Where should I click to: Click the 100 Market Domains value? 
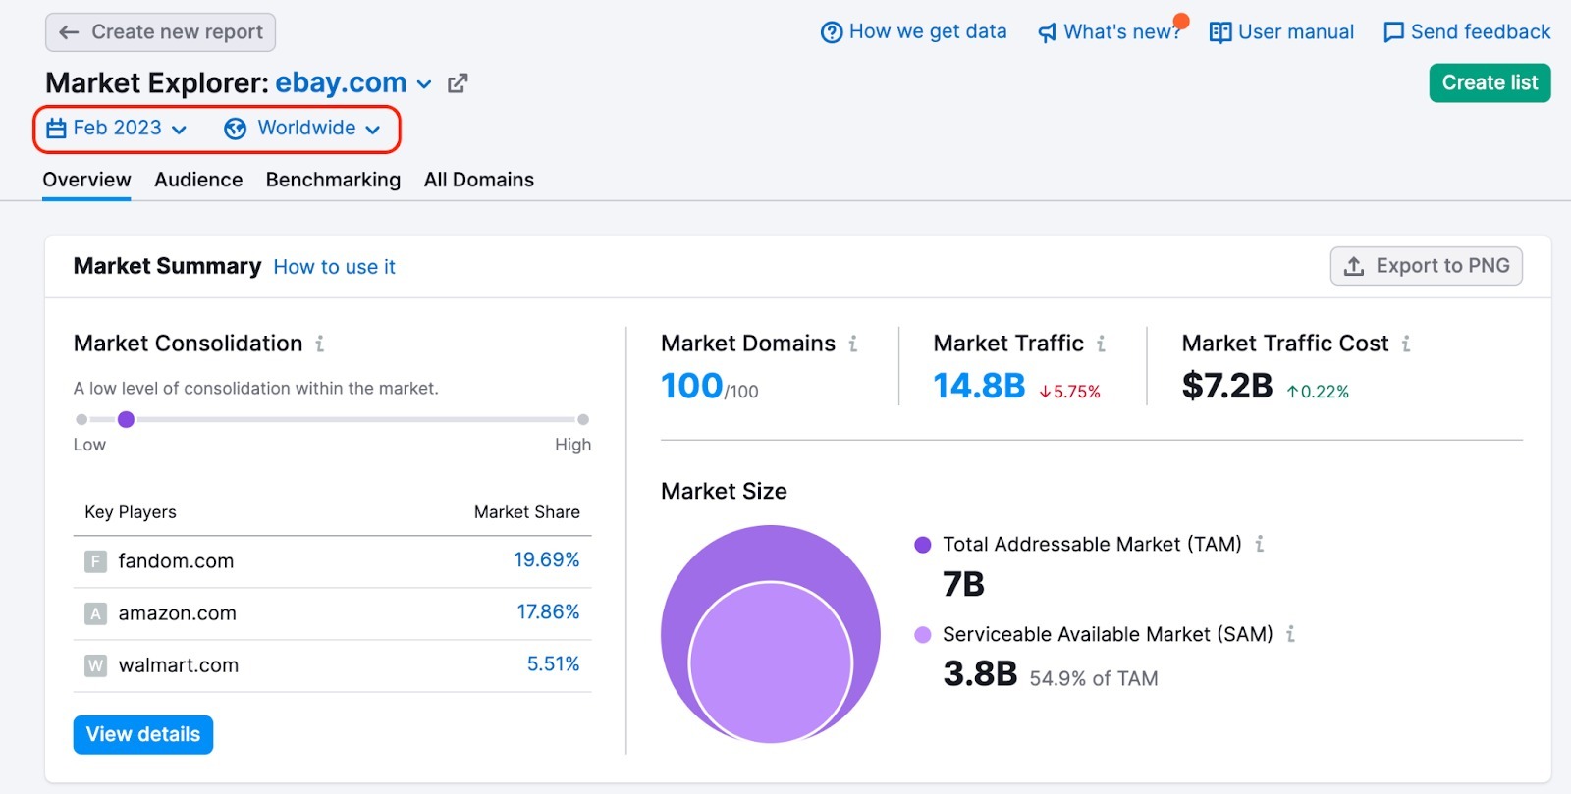[x=692, y=386]
